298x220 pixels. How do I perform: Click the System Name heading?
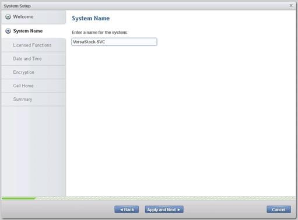click(x=91, y=19)
